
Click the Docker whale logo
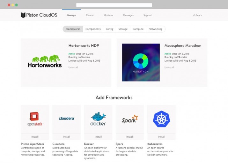(98, 119)
